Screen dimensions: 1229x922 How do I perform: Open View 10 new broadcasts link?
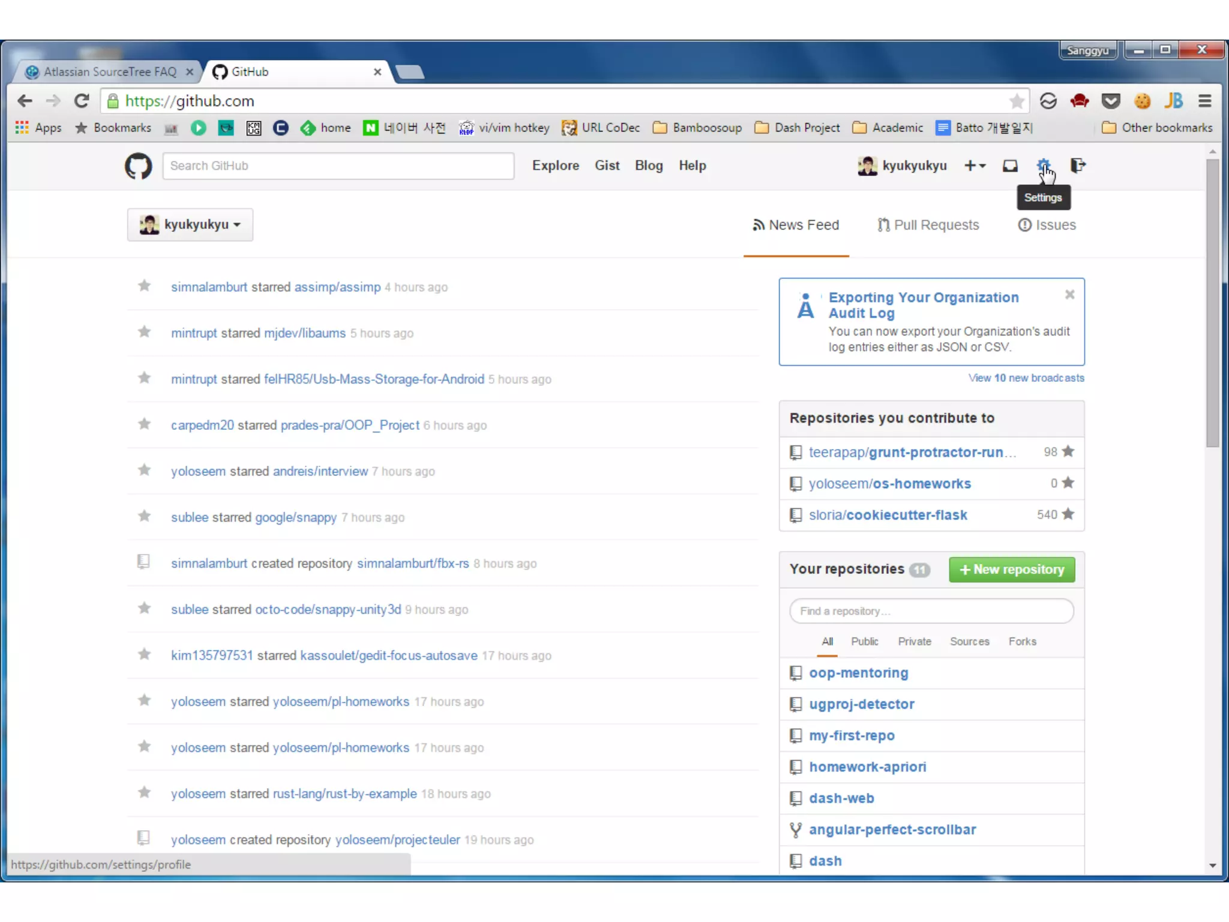1026,378
